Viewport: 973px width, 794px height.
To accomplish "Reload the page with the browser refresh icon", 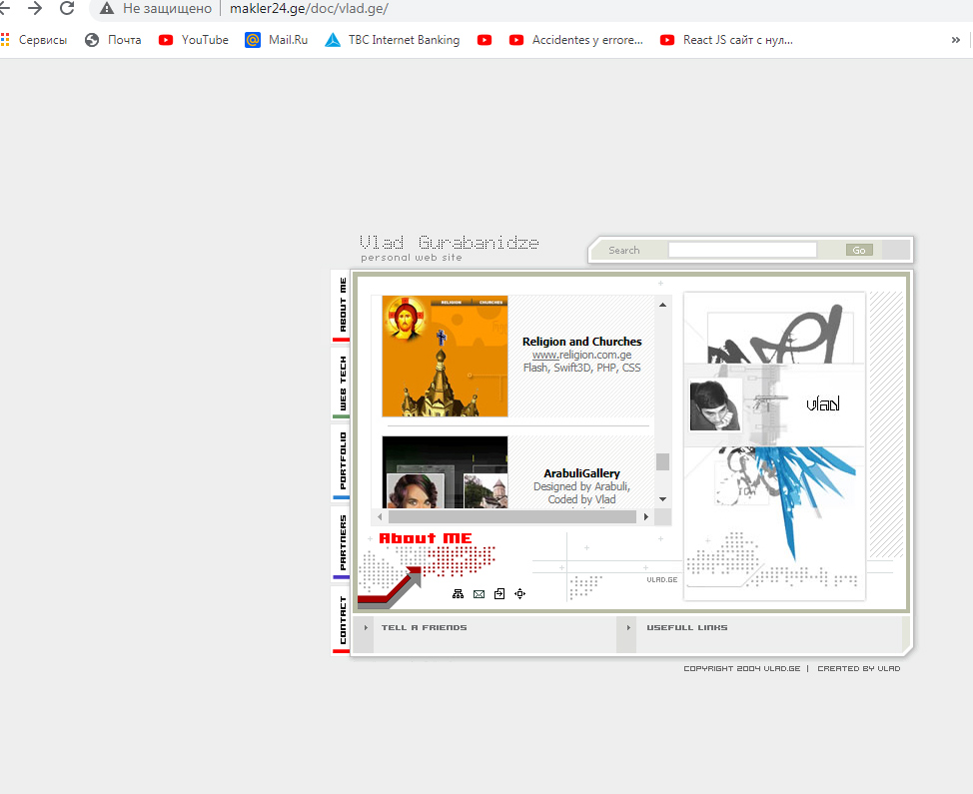I will coord(67,9).
